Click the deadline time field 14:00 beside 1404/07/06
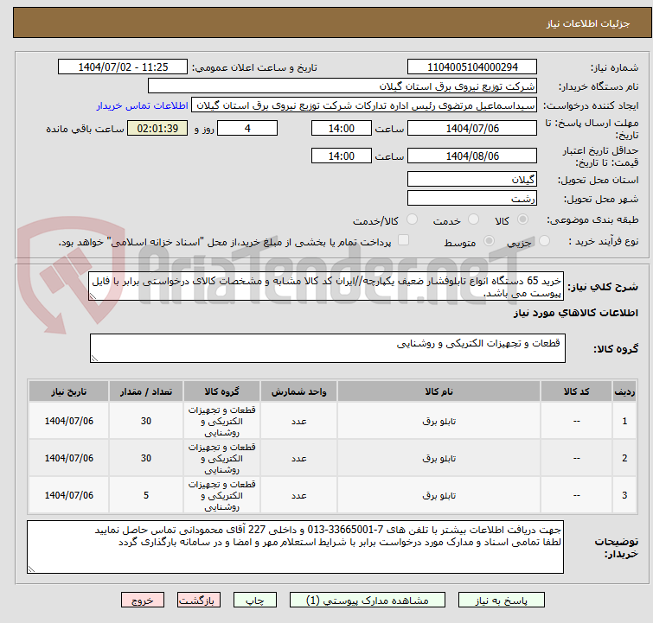The height and width of the screenshot is (623, 653). pos(341,128)
